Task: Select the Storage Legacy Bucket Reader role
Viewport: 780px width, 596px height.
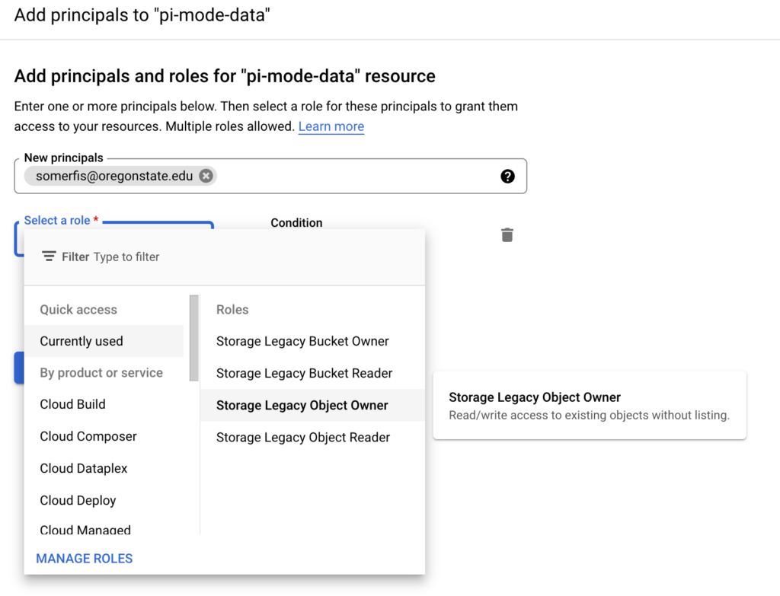Action: [x=312, y=373]
